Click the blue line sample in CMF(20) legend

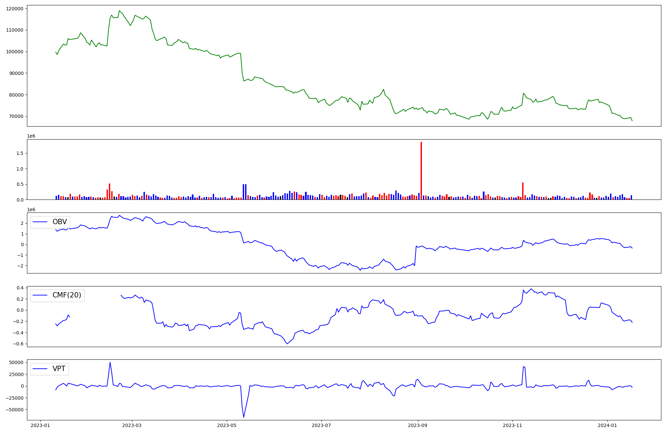coord(40,296)
